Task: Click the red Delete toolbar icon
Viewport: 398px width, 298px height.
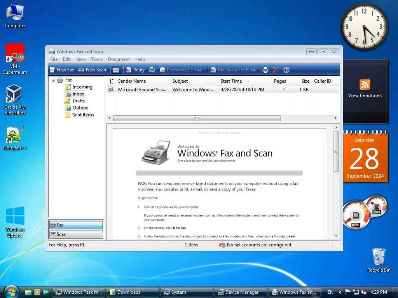Action: tap(276, 70)
